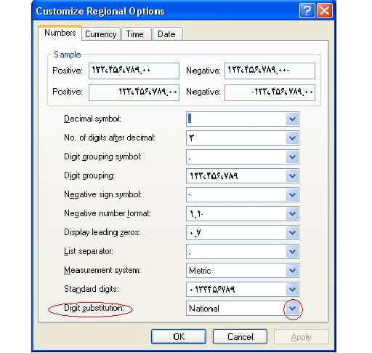Select the Date tab
This screenshot has height=353, width=372.
166,34
